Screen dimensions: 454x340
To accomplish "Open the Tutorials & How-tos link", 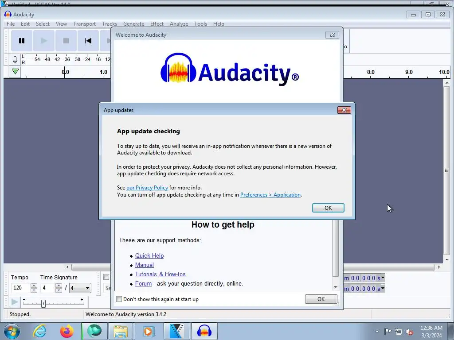I will coord(160,274).
